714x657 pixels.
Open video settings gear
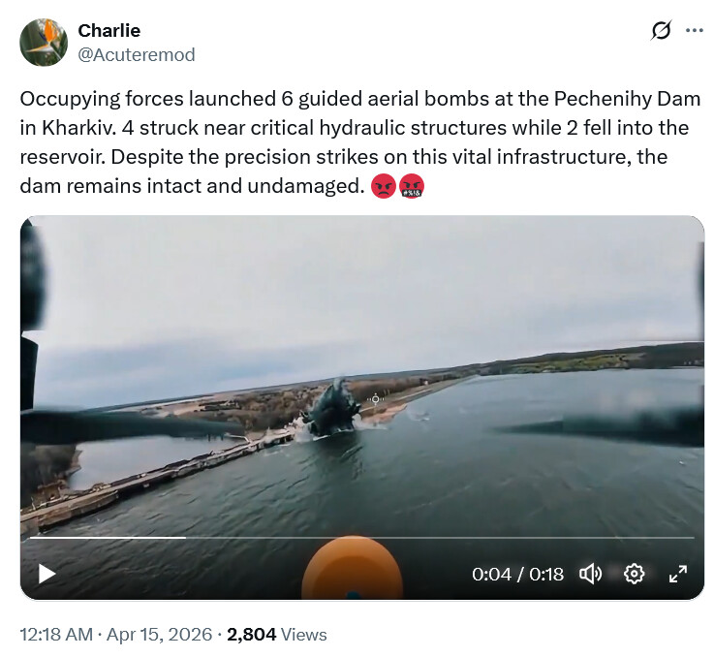(635, 574)
